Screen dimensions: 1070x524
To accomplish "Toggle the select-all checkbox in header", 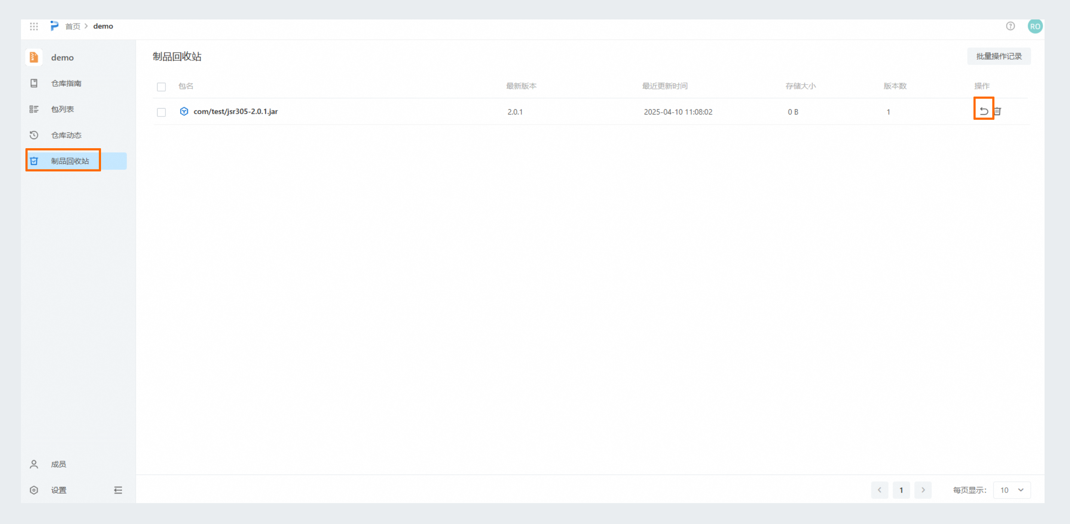I will (x=161, y=86).
